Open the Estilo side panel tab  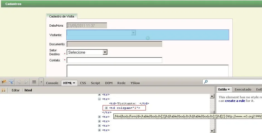224,89
